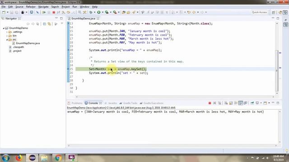This screenshot has width=289, height=162.
Task: Close the EnumMapDemo.java editor tab
Action: [98, 18]
